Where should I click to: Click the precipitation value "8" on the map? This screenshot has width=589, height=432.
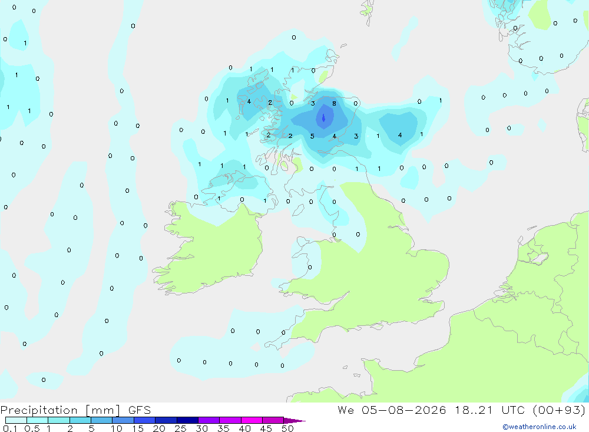[334, 103]
